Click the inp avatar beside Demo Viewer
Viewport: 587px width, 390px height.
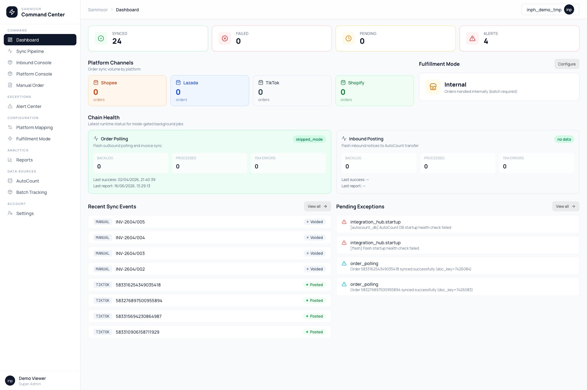[10, 381]
